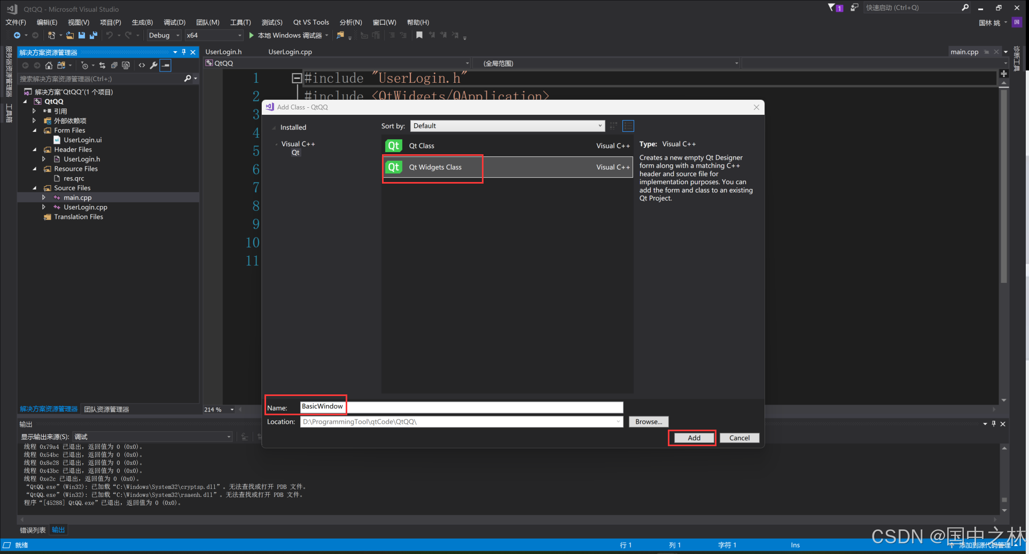
Task: Switch to the UserLogin.h tab
Action: click(x=223, y=52)
